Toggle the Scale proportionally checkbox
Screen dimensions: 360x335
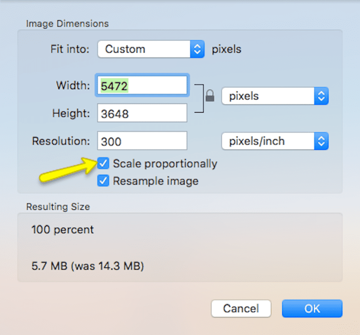pyautogui.click(x=103, y=163)
